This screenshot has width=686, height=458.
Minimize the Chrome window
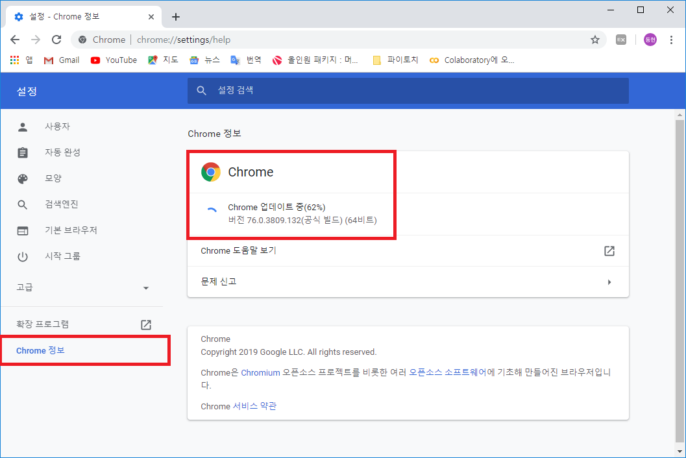click(611, 10)
